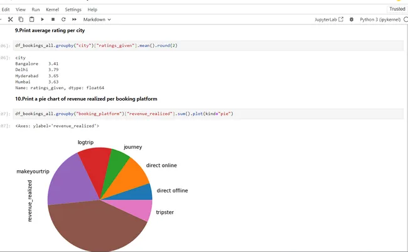This screenshot has height=252, width=408.
Task: Open in JupyterLab link
Action: [329, 19]
